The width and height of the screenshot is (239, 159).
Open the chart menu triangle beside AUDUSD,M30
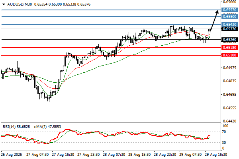4,4
